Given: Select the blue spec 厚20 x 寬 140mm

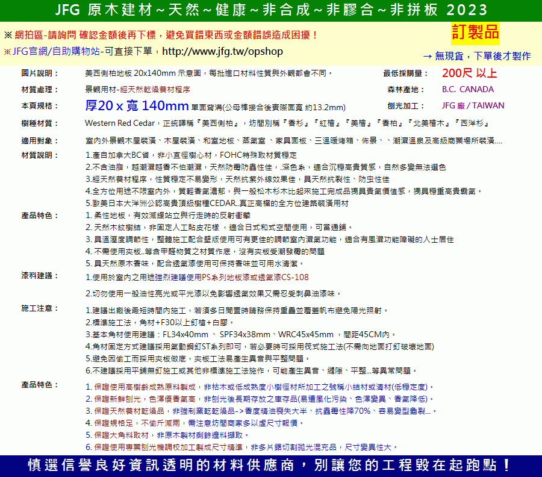Looking at the screenshot, I should click(x=137, y=106).
